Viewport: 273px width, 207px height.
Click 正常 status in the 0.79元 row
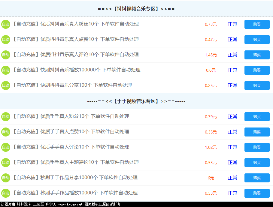(x=233, y=117)
